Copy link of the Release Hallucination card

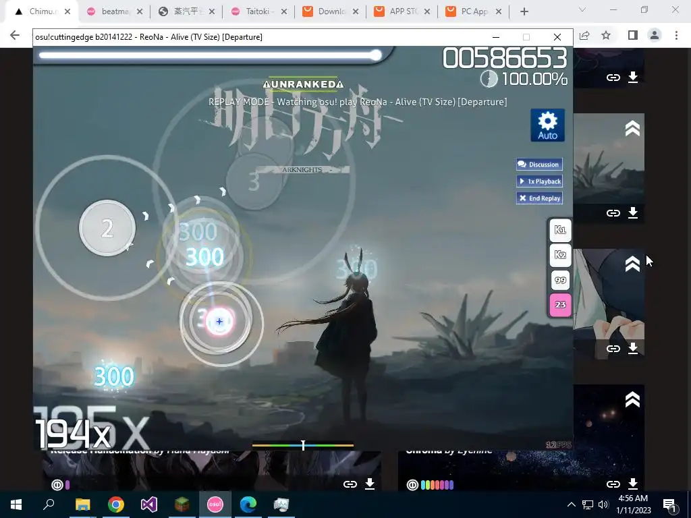pos(350,484)
